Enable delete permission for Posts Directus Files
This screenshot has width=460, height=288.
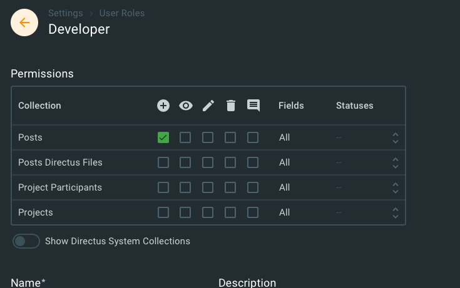point(230,162)
